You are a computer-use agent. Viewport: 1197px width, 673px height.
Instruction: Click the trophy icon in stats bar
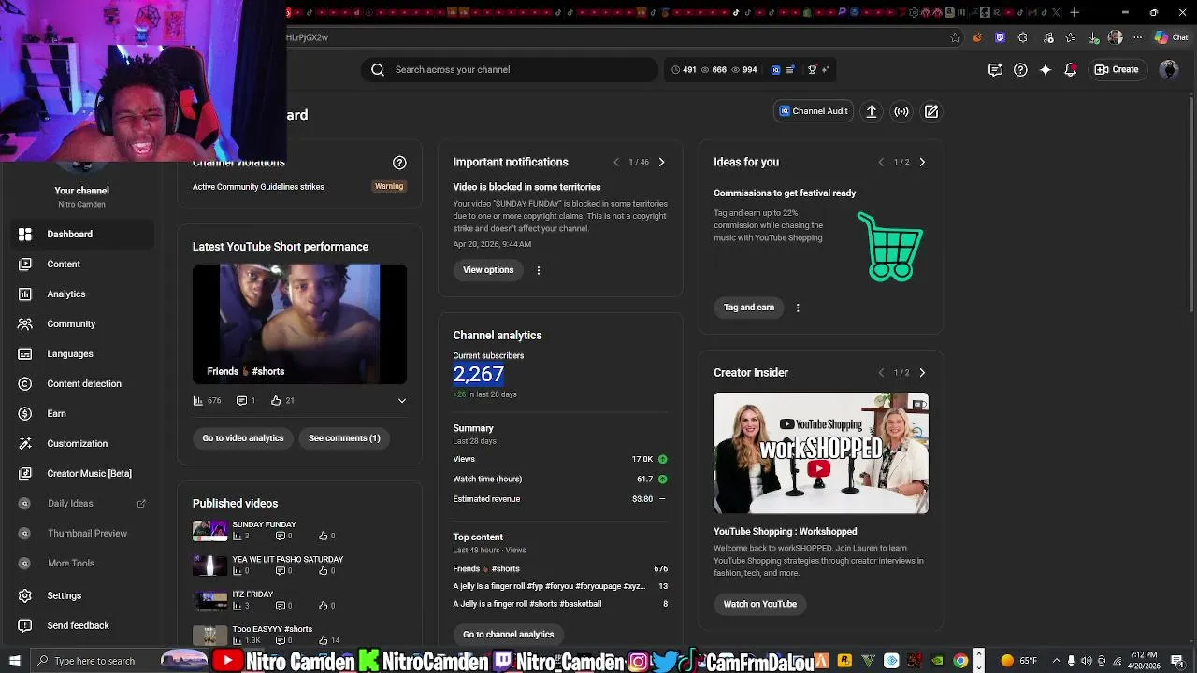pyautogui.click(x=813, y=69)
